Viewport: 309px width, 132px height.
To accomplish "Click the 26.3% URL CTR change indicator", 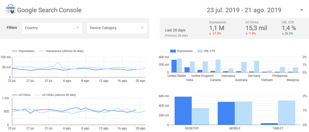I will pyautogui.click(x=287, y=34).
